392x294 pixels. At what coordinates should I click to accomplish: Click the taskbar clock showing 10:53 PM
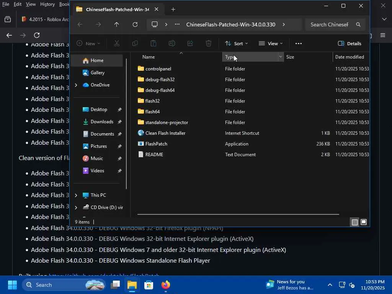coord(372,285)
